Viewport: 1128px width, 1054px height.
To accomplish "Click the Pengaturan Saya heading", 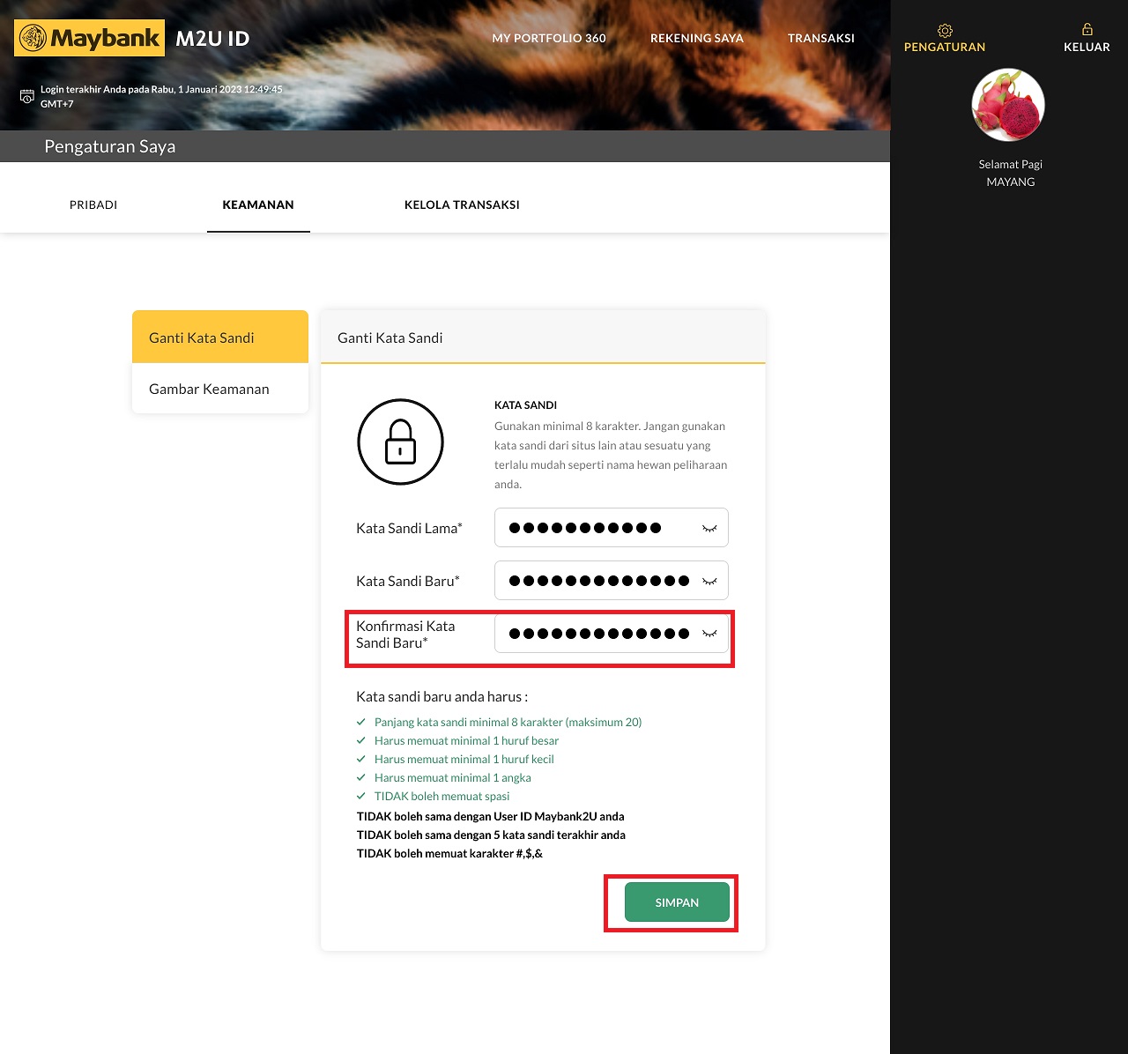I will pyautogui.click(x=110, y=146).
